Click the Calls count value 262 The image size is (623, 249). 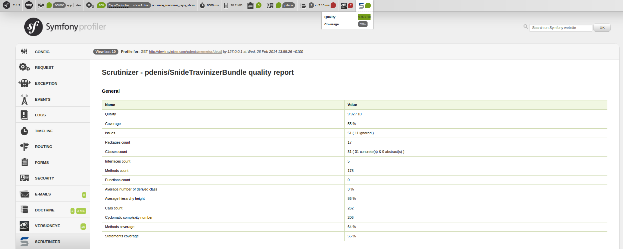pos(351,208)
